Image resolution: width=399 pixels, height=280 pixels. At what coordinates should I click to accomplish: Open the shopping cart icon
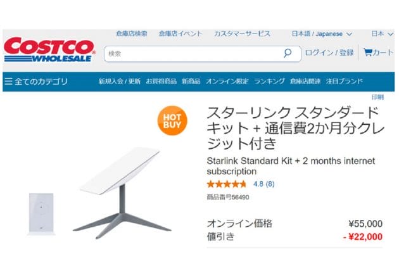pyautogui.click(x=367, y=53)
